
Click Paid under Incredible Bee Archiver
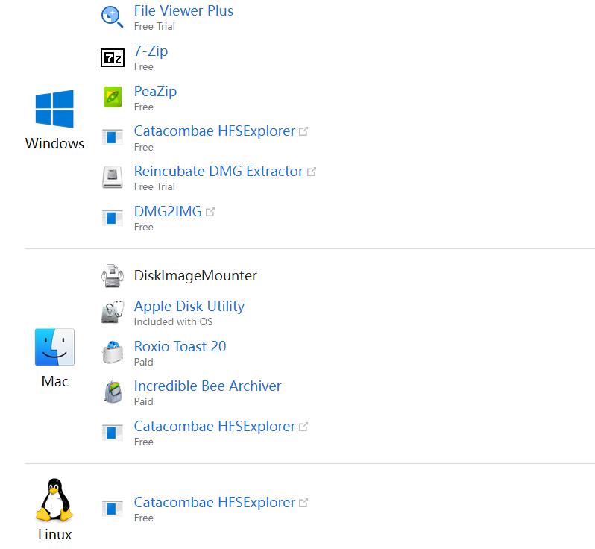(x=143, y=402)
